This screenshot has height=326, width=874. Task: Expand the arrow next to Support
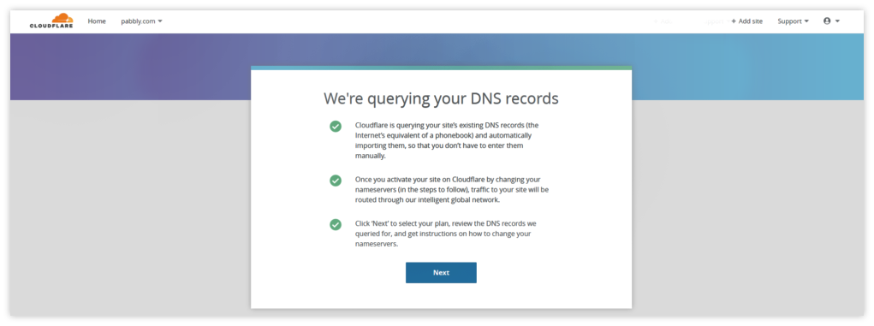806,21
